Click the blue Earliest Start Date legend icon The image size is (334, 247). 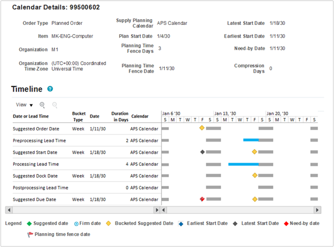pos(181,224)
